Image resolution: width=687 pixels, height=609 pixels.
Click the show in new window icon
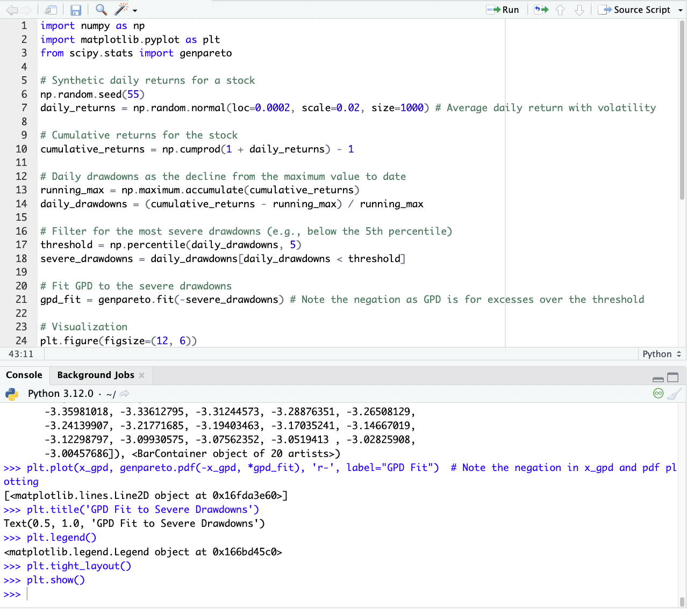51,10
